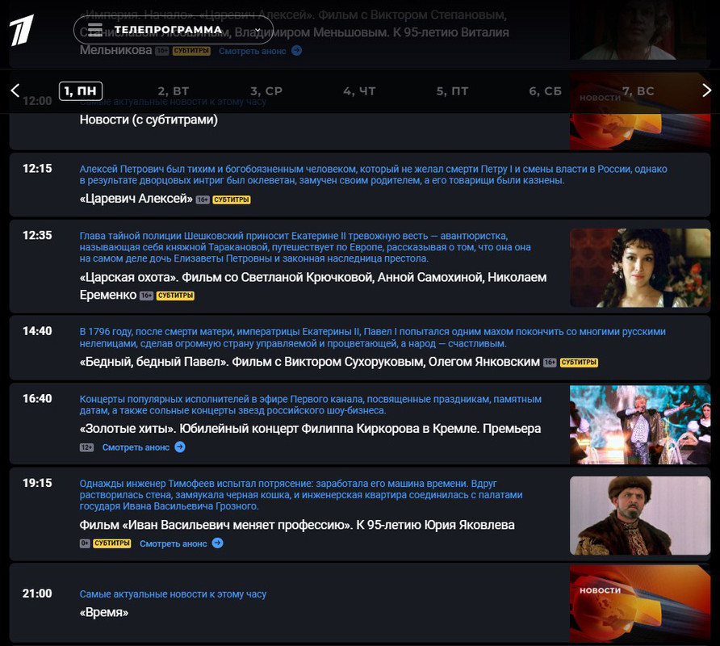This screenshot has width=720, height=646.
Task: Switch to the 7, ВС day tab
Action: point(638,91)
